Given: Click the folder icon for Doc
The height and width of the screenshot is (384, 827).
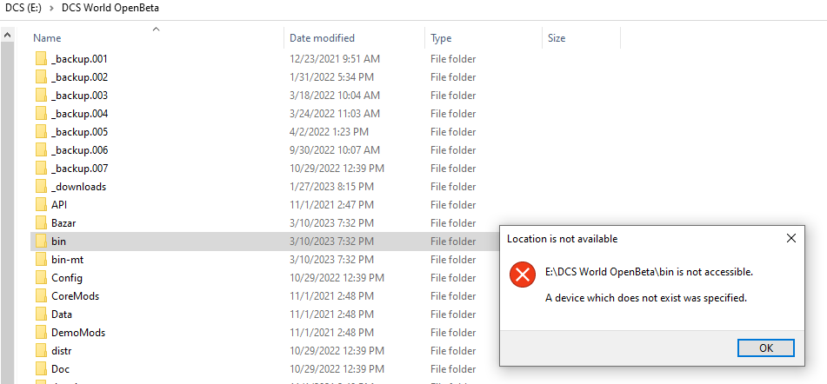Looking at the screenshot, I should click(42, 368).
